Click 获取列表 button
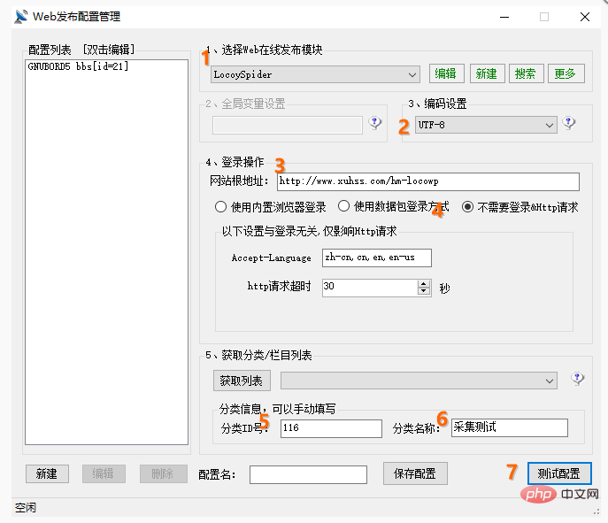Screen dimensions: 608x523 click(x=242, y=381)
